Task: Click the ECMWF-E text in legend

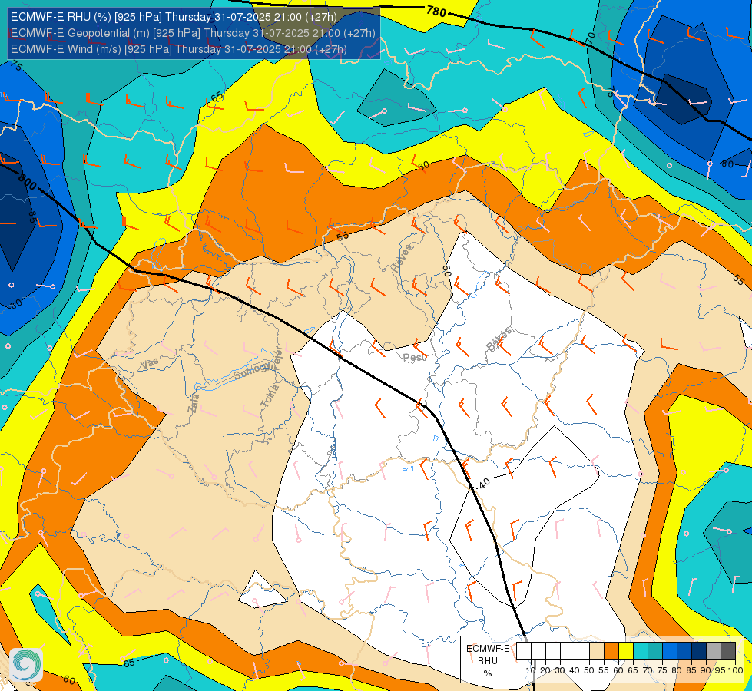Action: [x=488, y=649]
